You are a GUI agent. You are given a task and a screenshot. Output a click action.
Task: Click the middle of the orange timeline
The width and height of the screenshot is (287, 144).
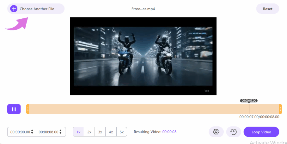[154, 109]
